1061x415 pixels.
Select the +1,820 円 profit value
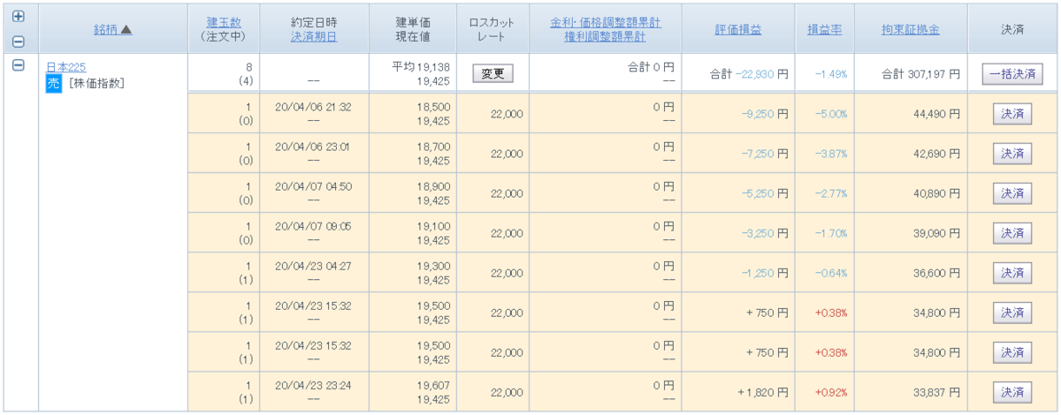pos(763,391)
